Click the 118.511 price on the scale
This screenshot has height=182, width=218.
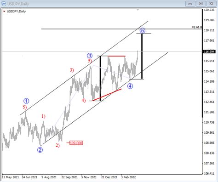click(x=209, y=30)
